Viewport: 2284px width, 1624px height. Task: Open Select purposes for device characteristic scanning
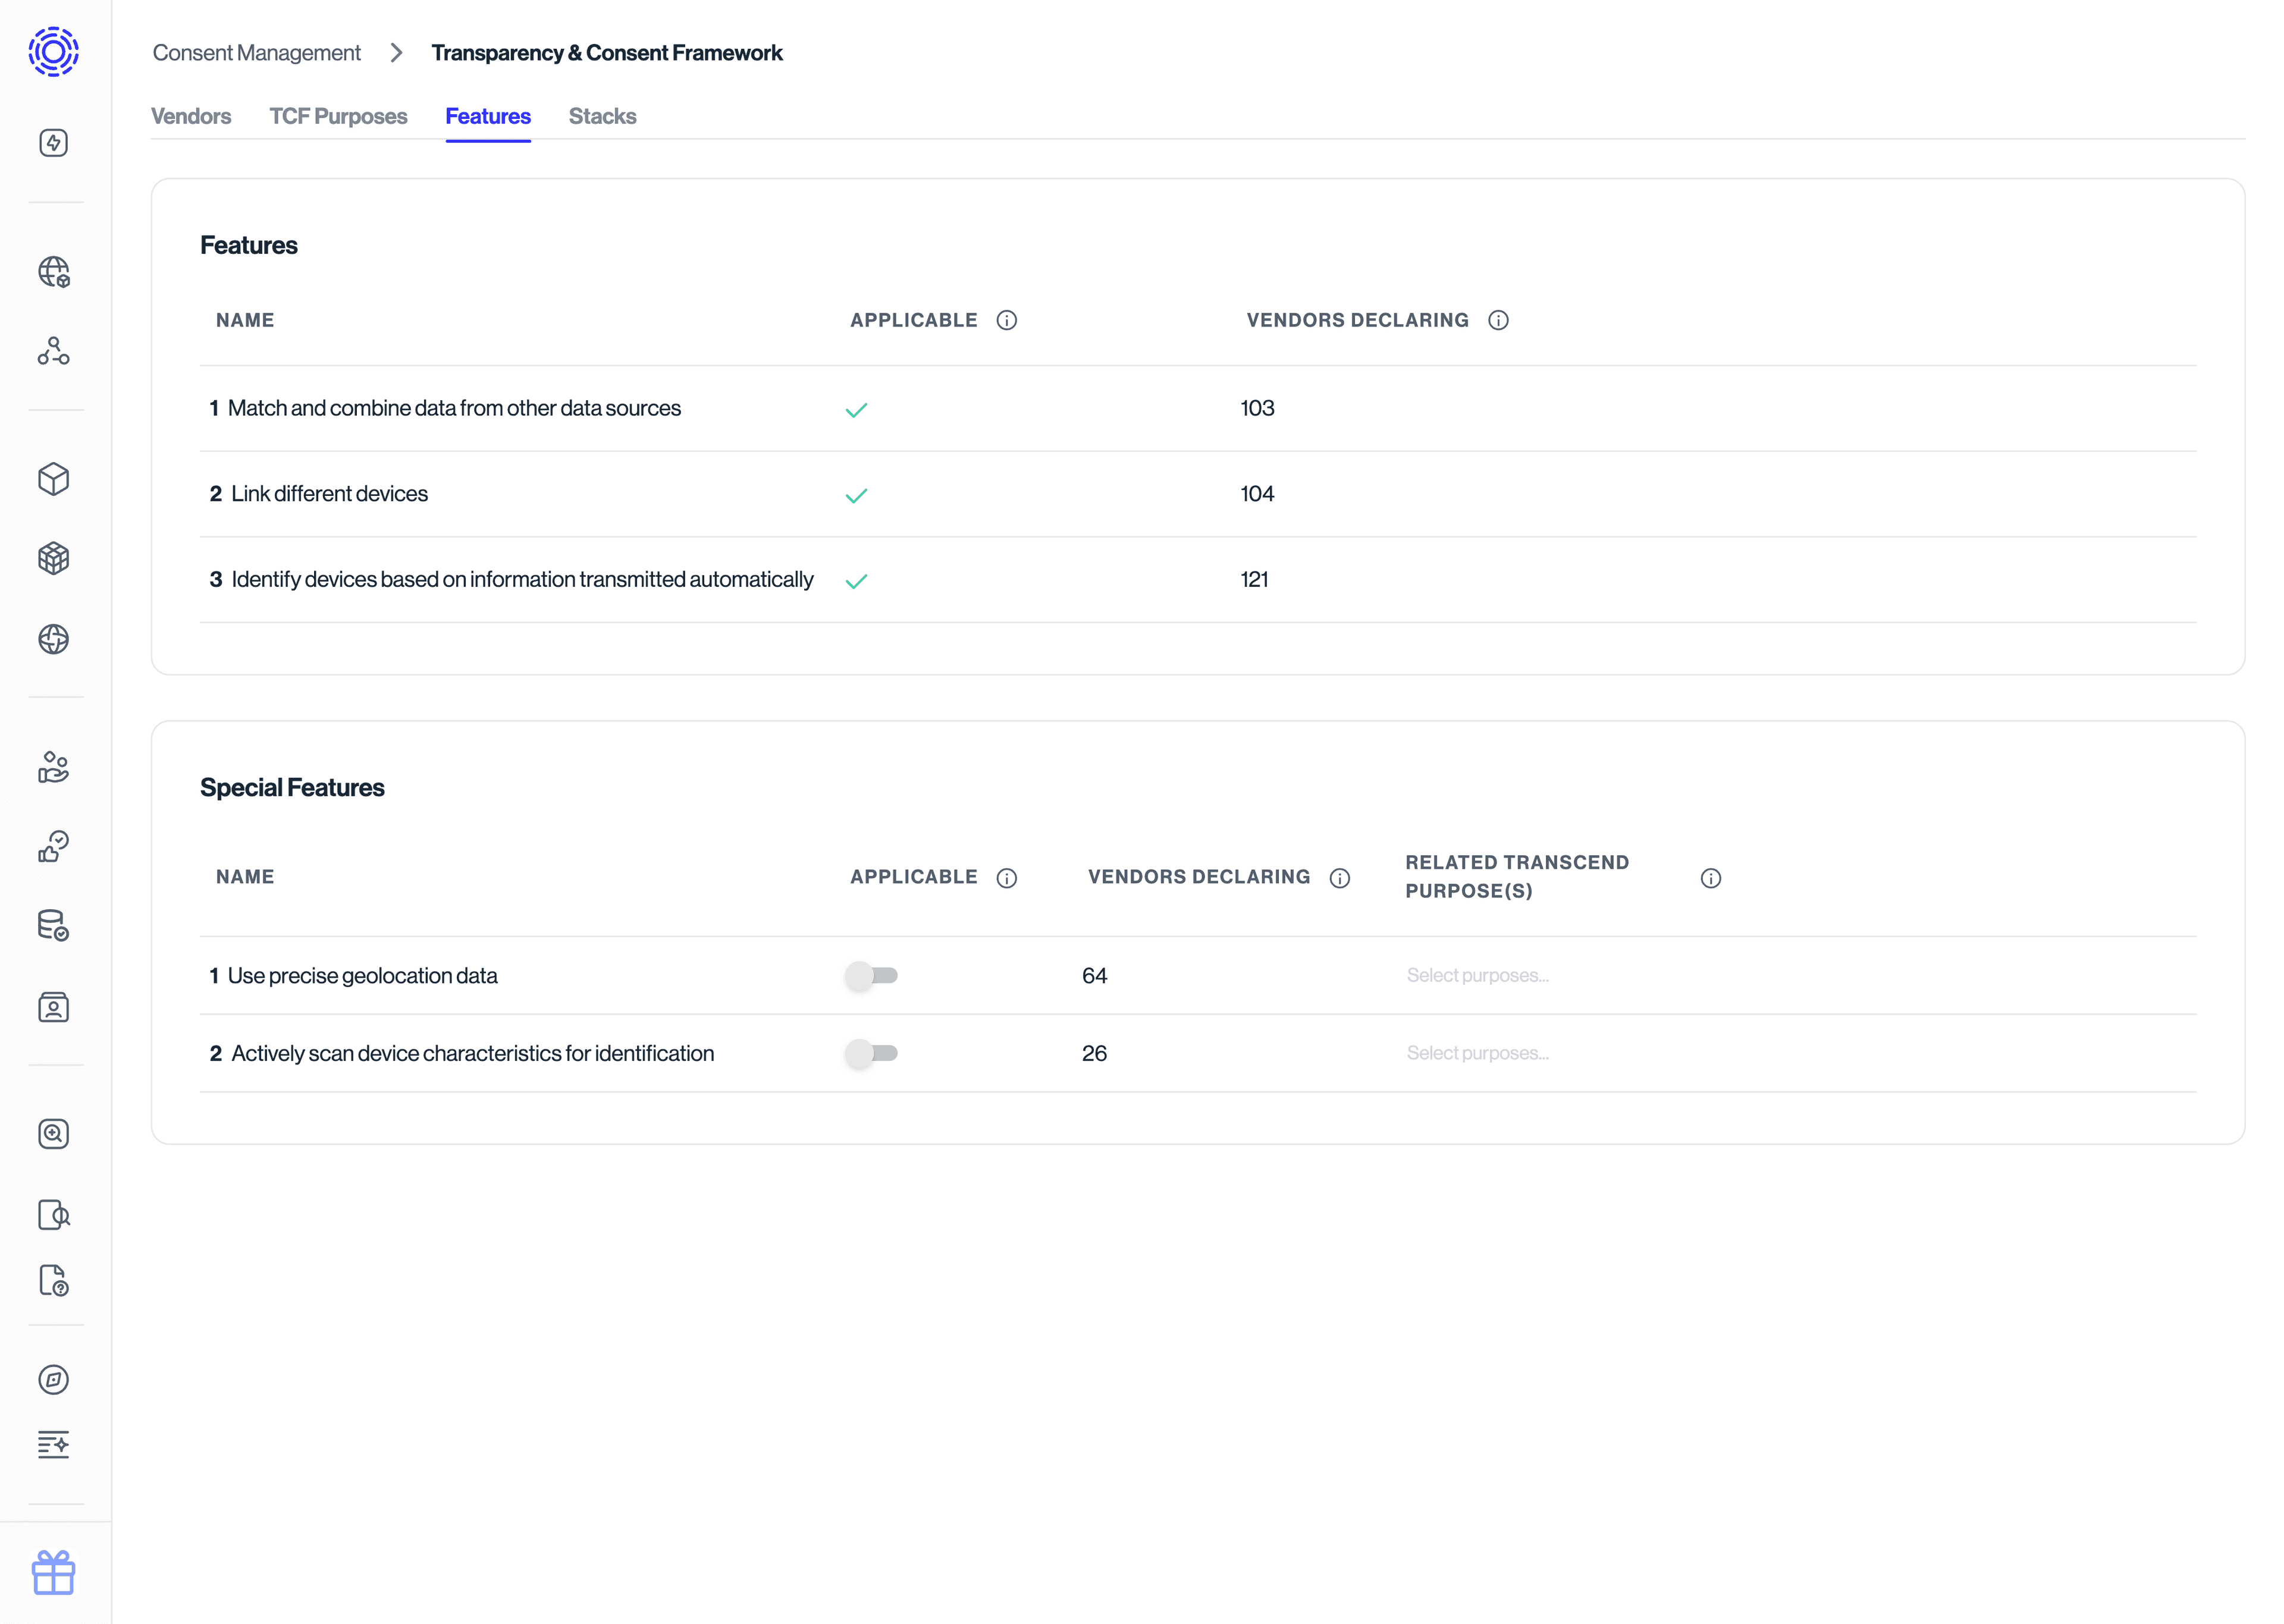click(x=1478, y=1052)
